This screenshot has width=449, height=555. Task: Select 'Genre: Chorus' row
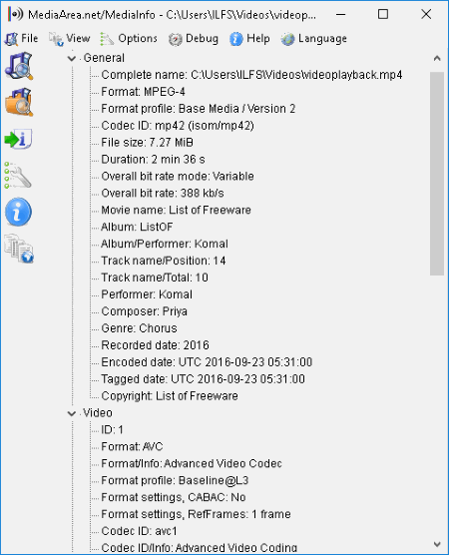click(139, 328)
